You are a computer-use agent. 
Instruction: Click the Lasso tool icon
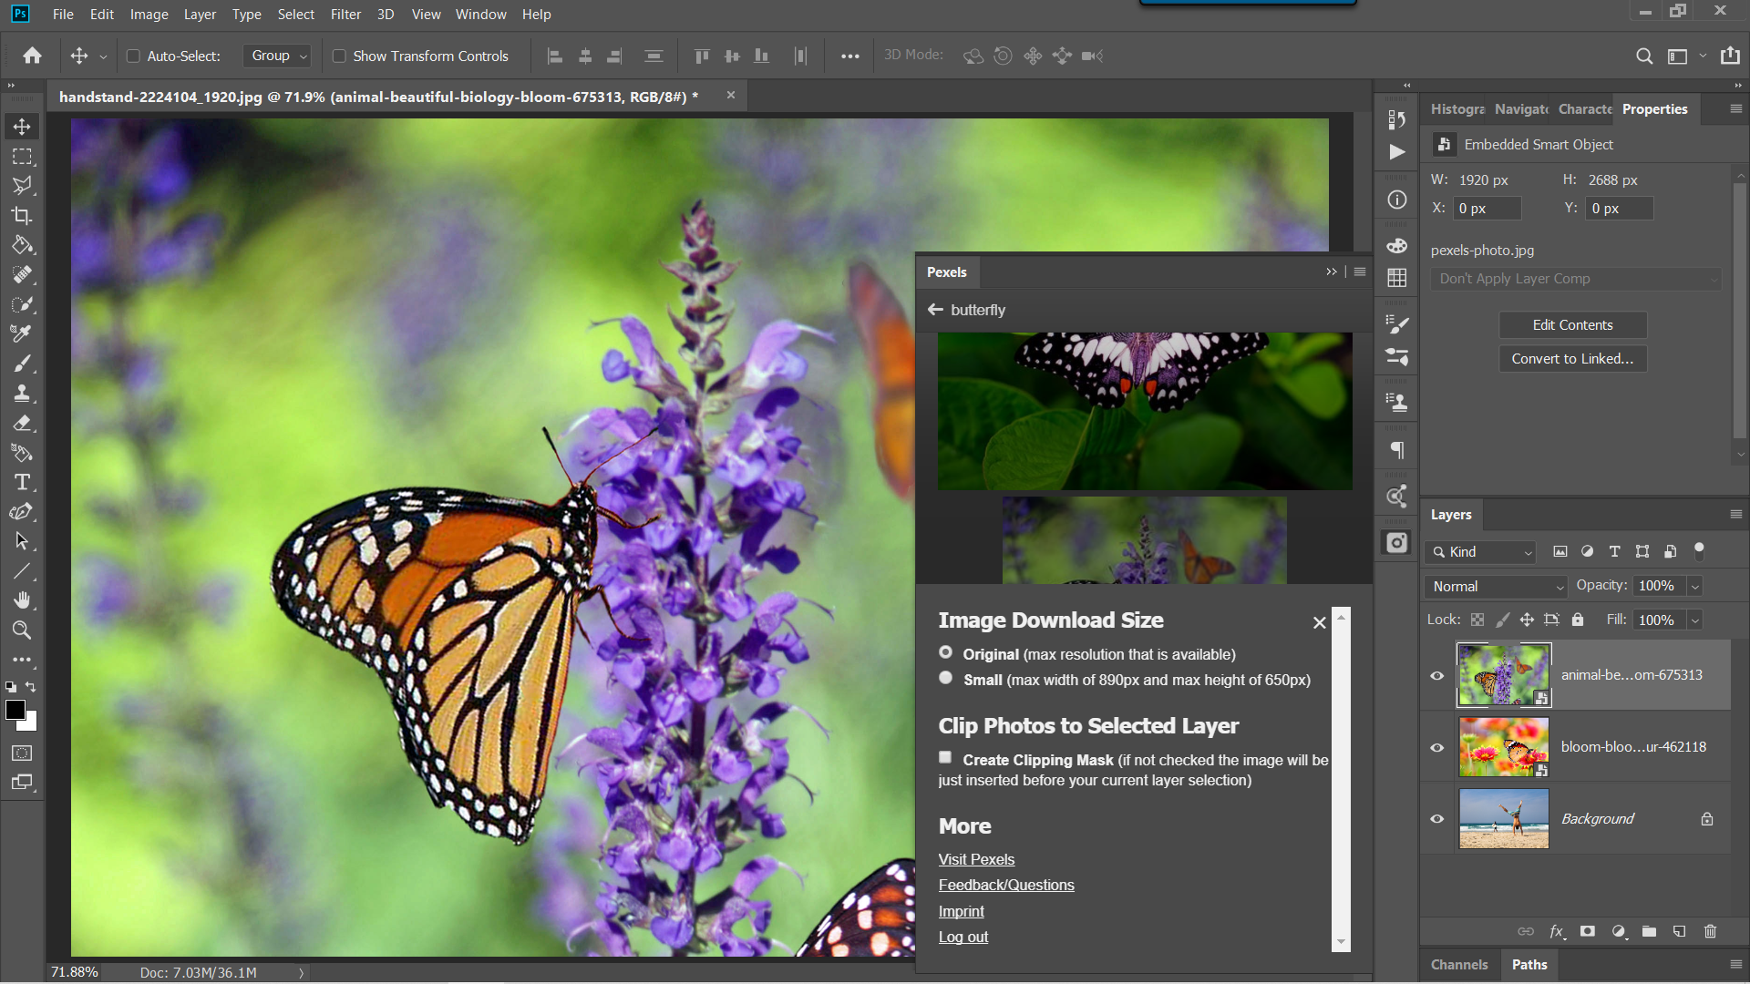22,185
